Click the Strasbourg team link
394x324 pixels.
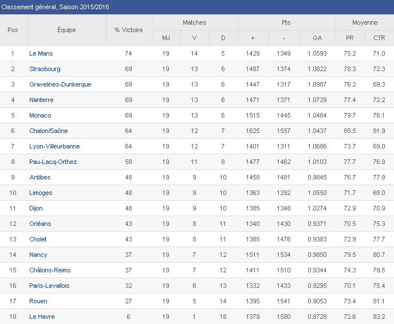click(x=45, y=69)
